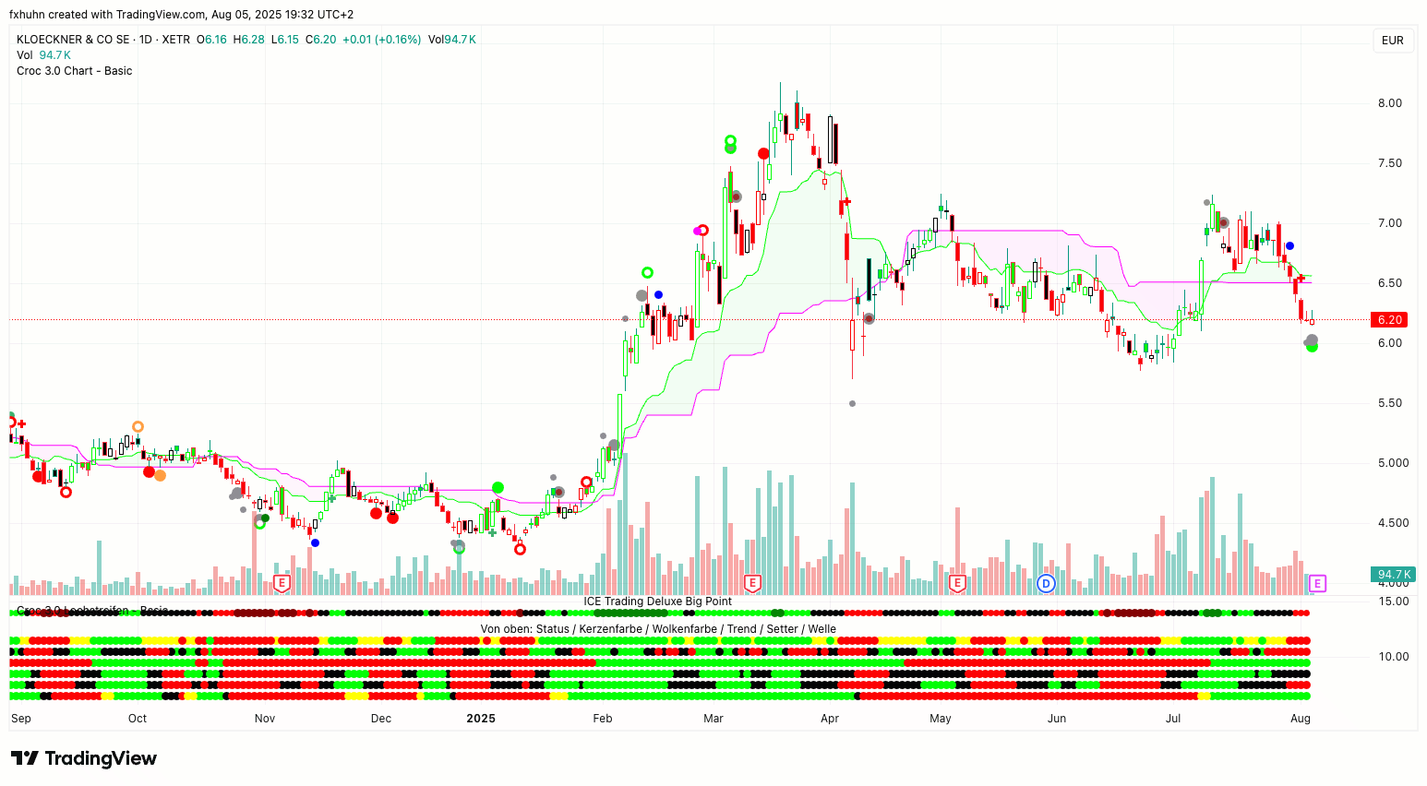Click the purple upcoming earnings E marker
The width and height of the screenshot is (1427, 786).
click(1317, 583)
